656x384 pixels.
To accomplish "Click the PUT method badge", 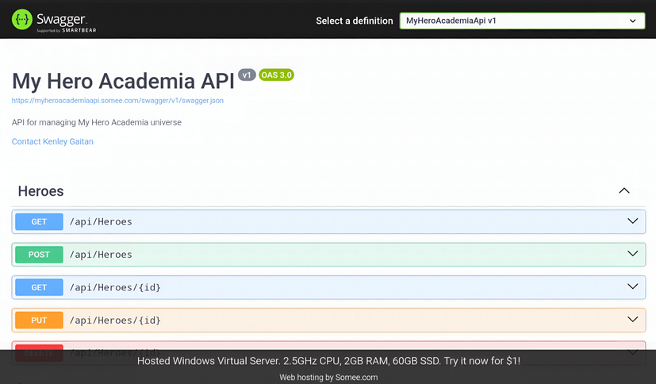I will tap(39, 320).
